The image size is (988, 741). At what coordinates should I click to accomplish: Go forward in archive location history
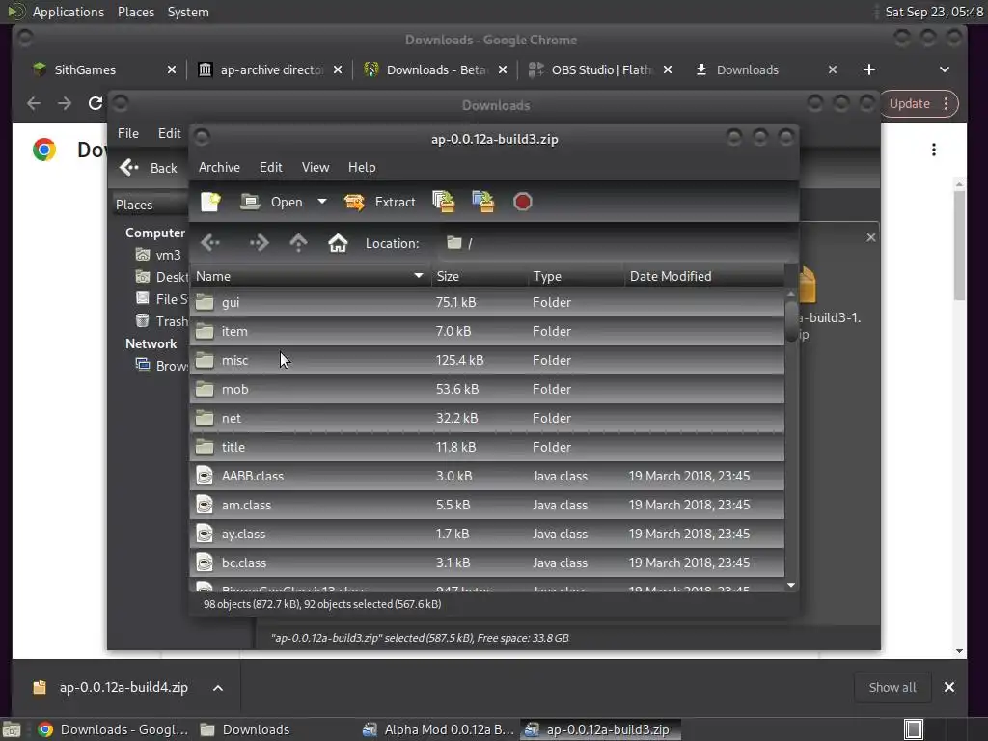click(x=259, y=242)
